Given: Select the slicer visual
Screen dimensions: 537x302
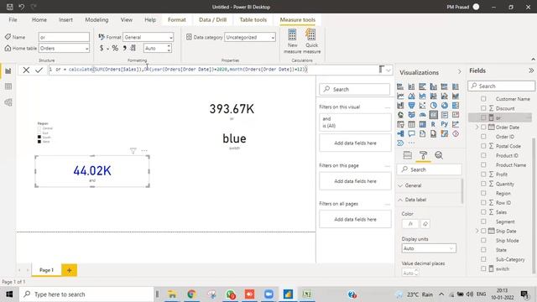Looking at the screenshot, I should 400,124.
